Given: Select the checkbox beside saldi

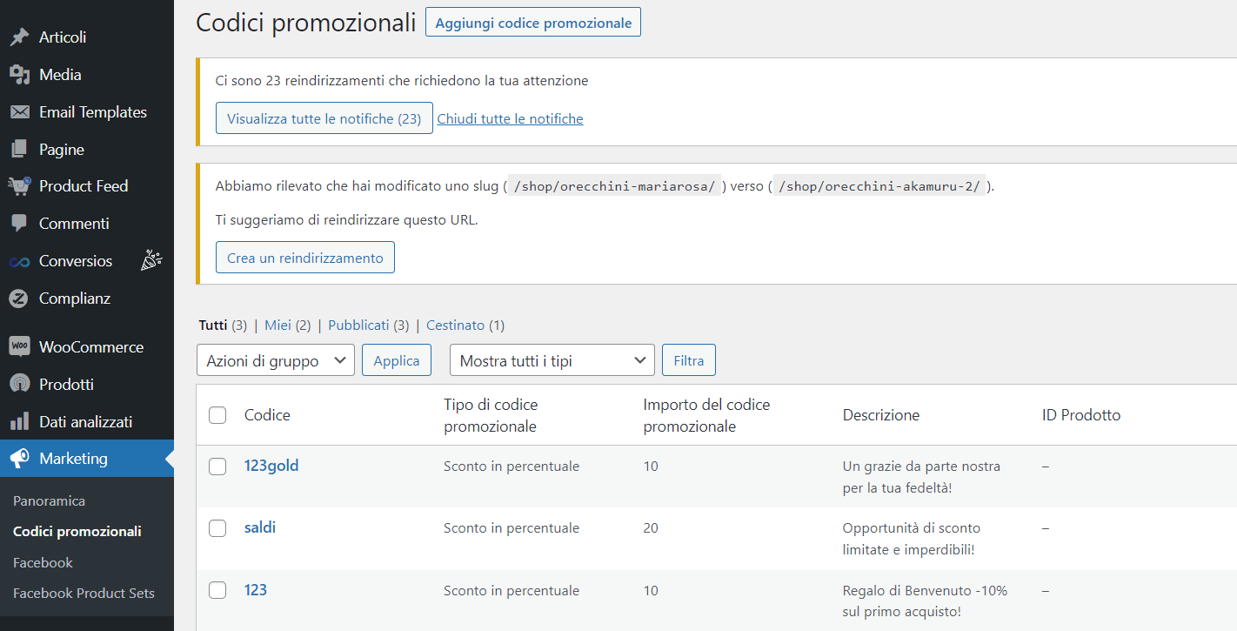Looking at the screenshot, I should pos(217,527).
